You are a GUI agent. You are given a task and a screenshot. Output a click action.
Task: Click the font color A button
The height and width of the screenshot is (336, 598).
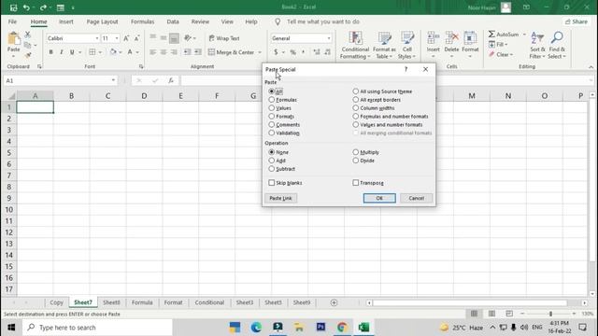130,52
